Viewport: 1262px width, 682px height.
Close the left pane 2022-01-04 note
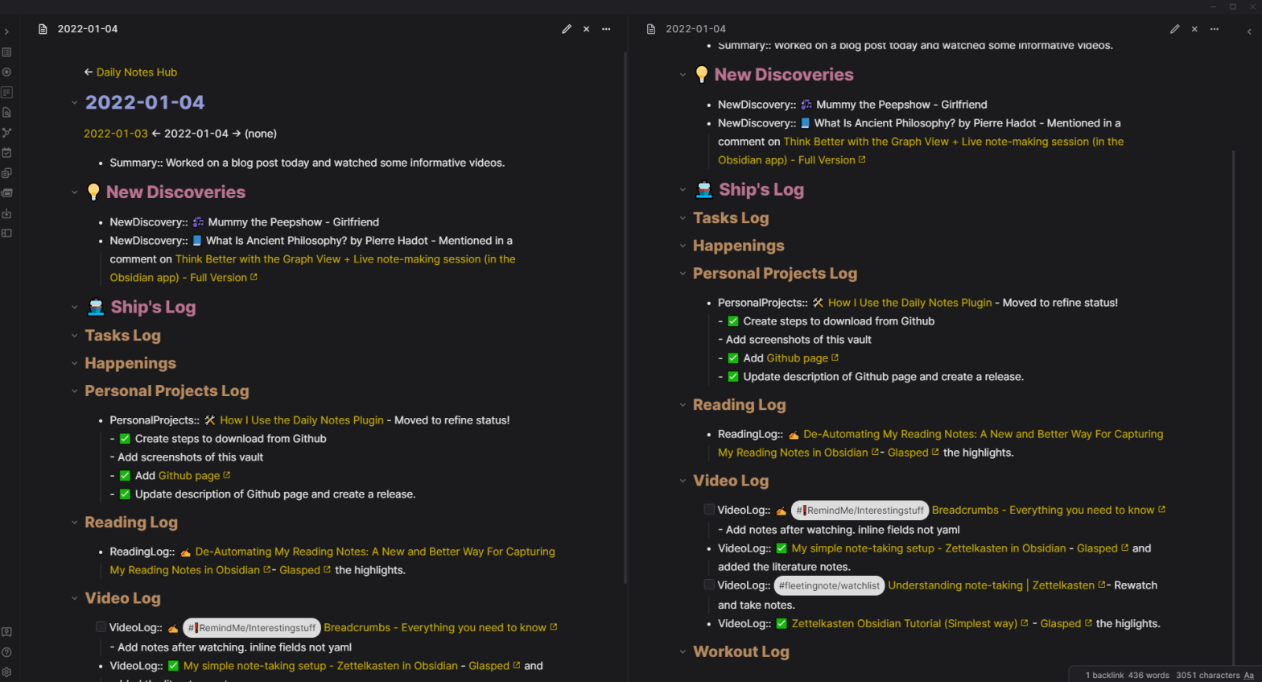[587, 29]
